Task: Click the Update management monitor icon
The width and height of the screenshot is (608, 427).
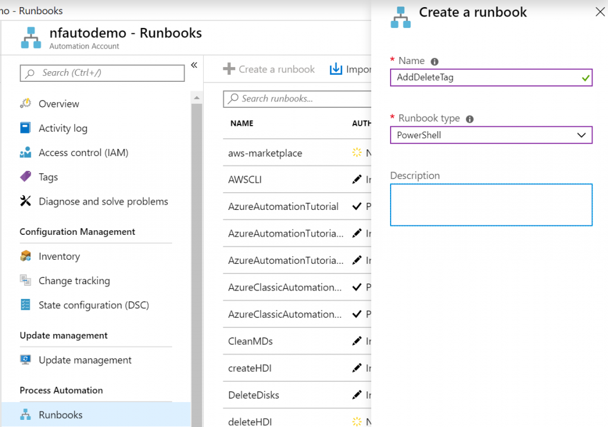Action: (26, 360)
